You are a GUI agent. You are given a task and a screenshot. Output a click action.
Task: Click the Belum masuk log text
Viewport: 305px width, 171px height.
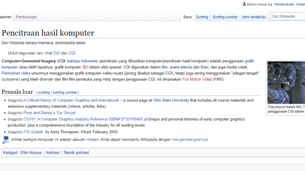[260, 4]
